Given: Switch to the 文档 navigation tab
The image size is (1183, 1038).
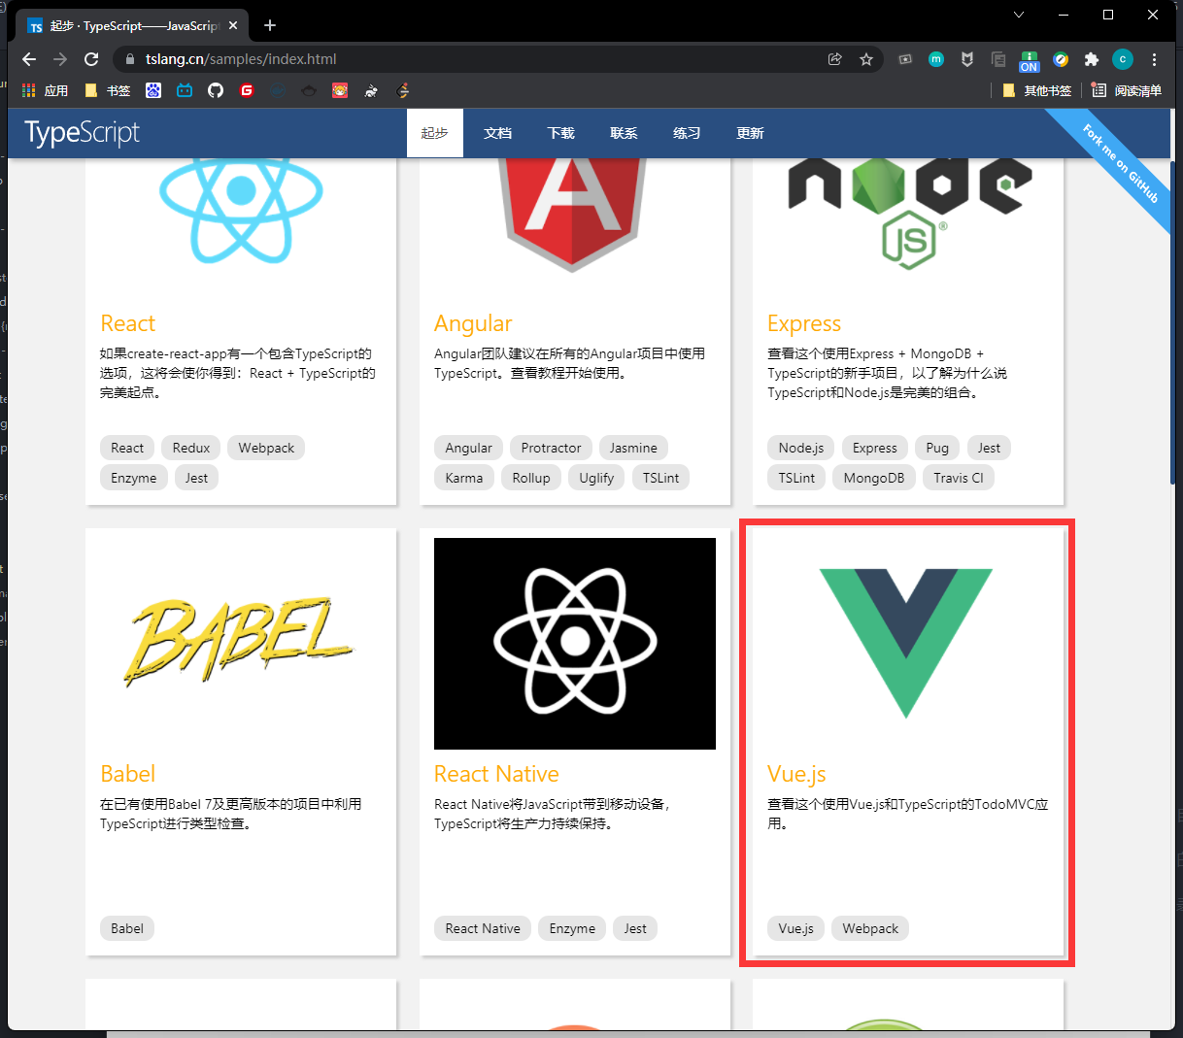Looking at the screenshot, I should click(x=497, y=133).
